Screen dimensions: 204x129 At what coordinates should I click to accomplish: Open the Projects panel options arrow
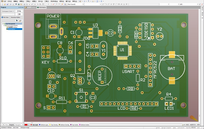point(19,7)
